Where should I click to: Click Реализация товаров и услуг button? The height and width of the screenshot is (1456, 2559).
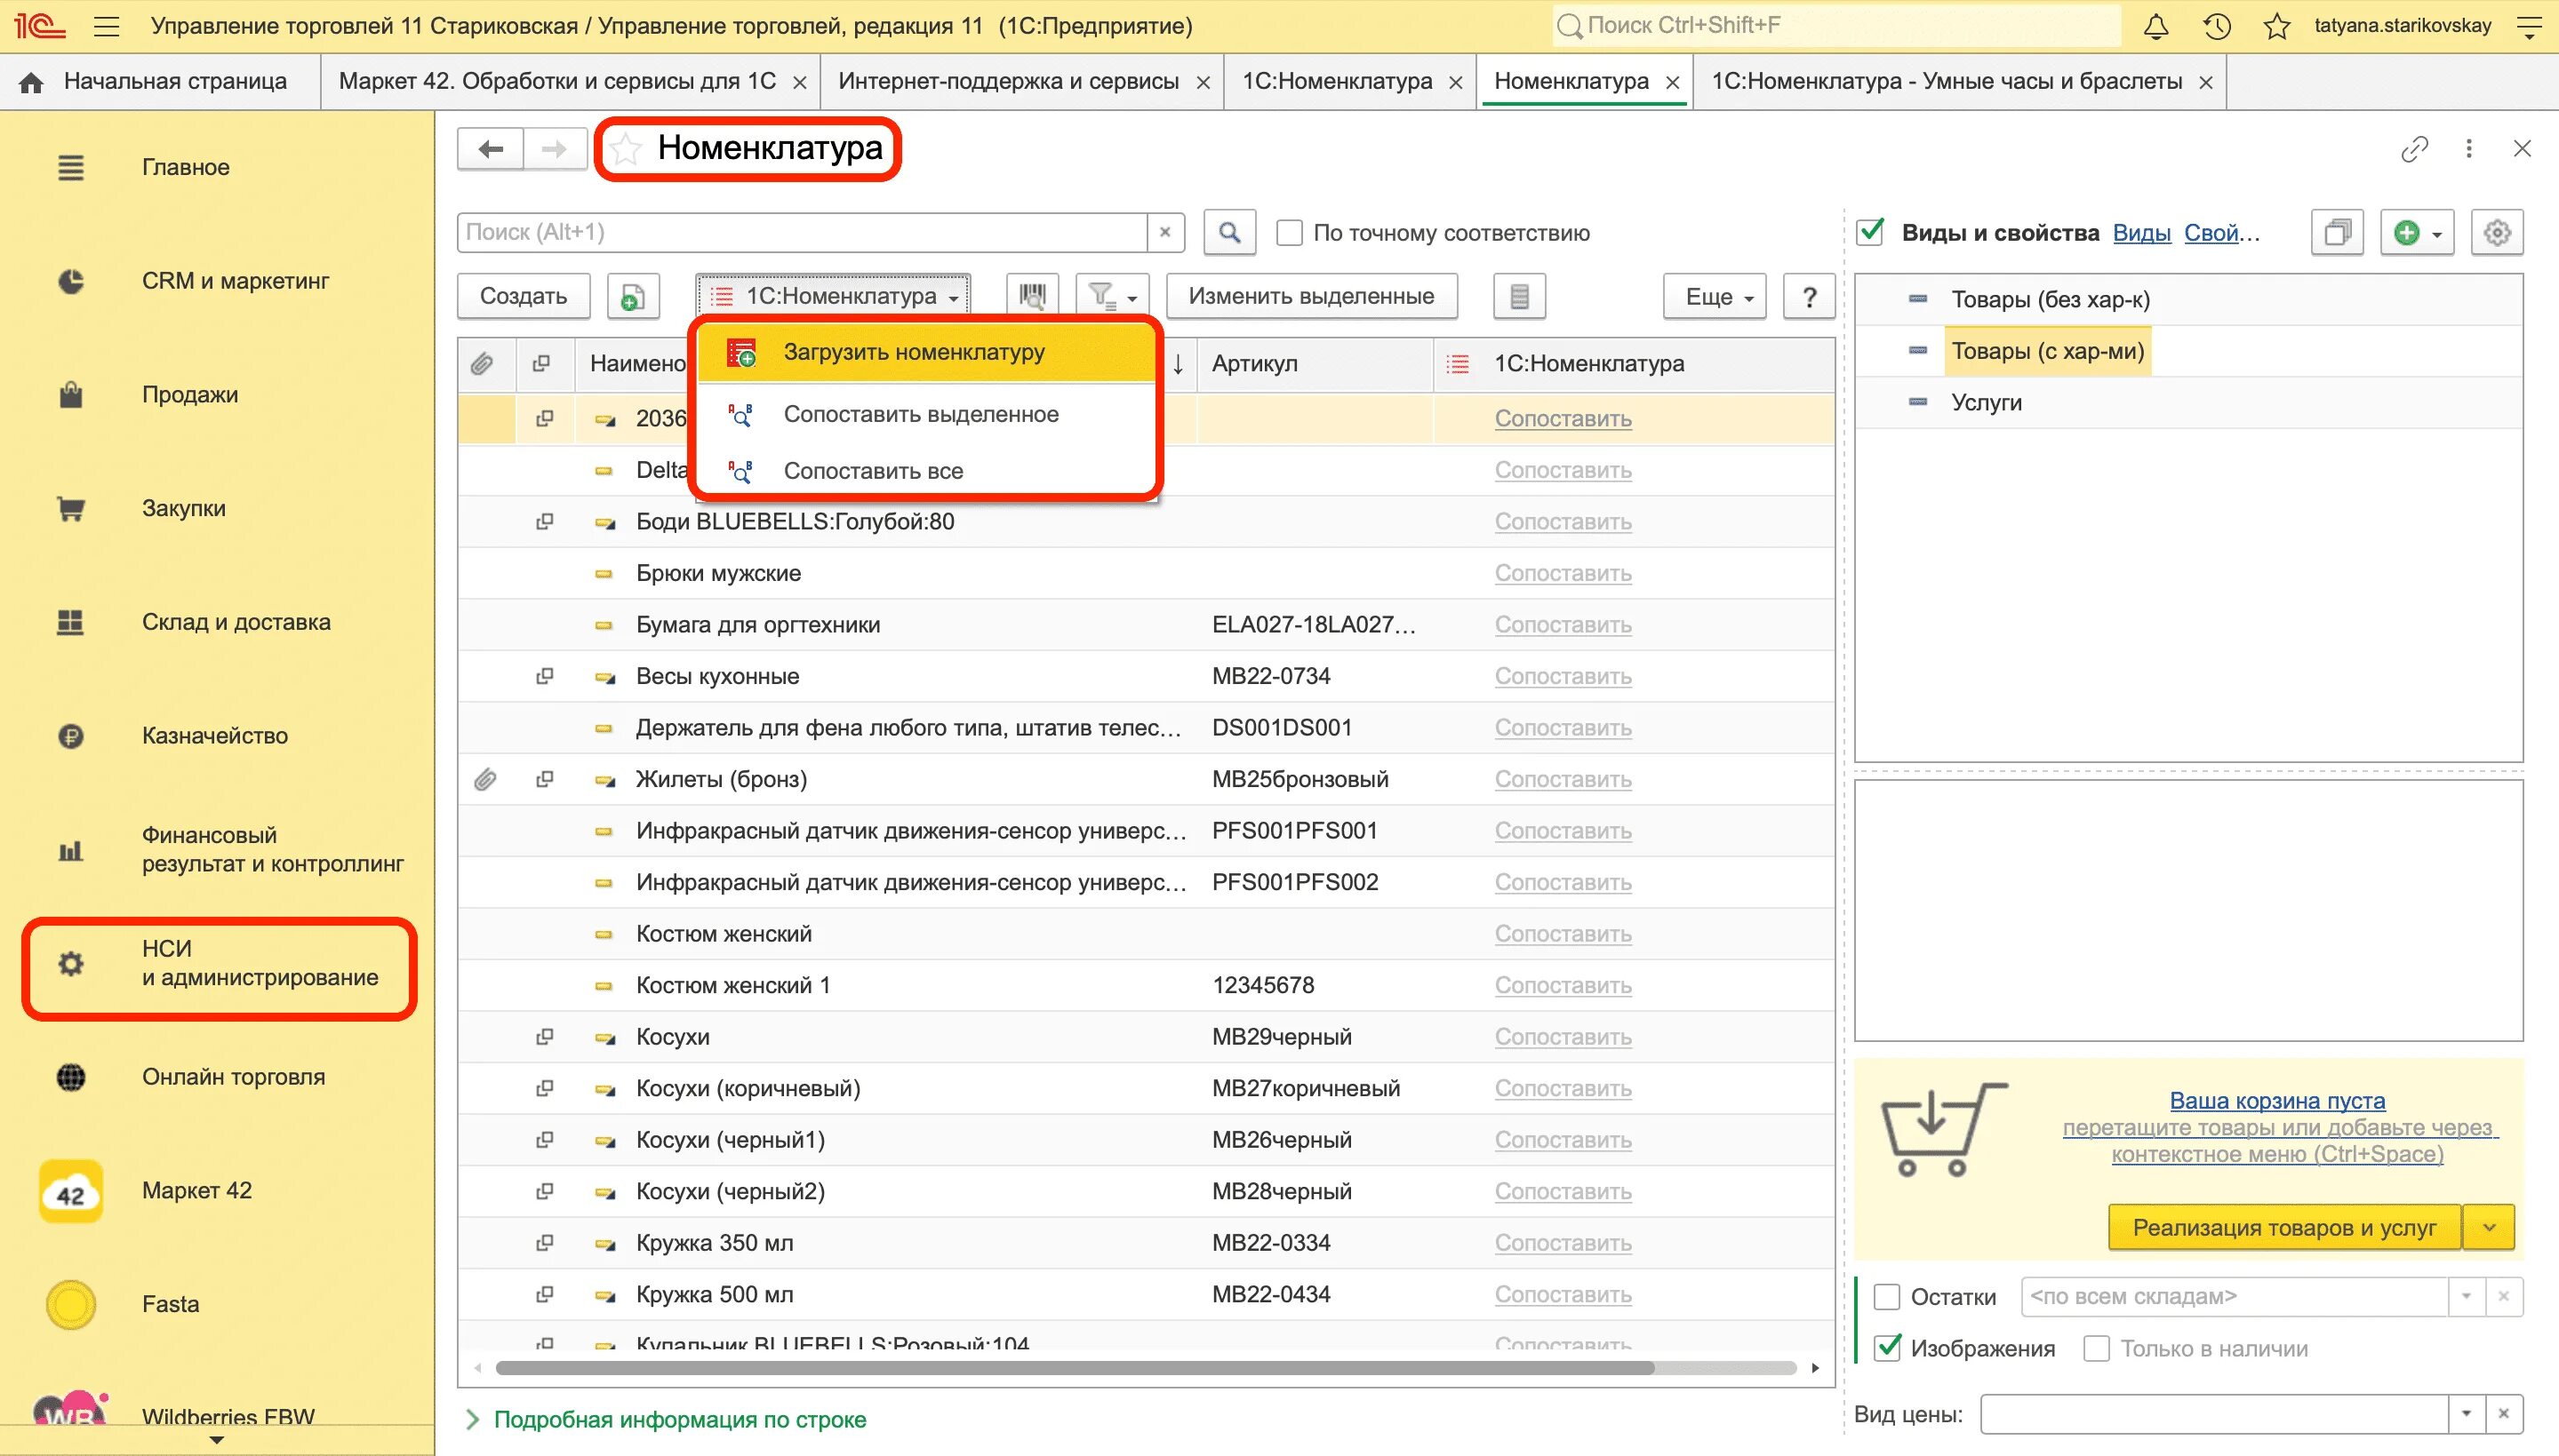2283,1227
